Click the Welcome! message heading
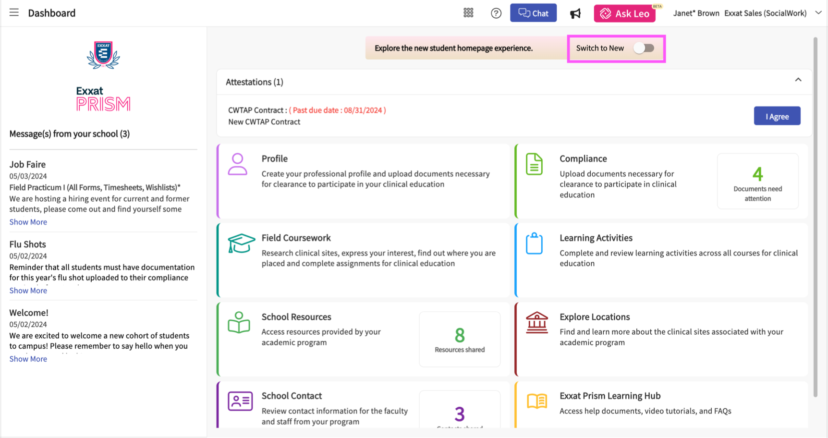 [x=29, y=313]
